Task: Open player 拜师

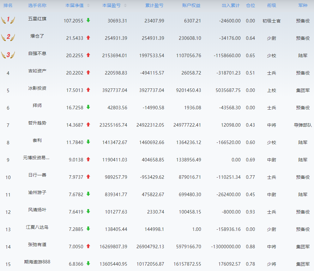Action: click(x=37, y=105)
